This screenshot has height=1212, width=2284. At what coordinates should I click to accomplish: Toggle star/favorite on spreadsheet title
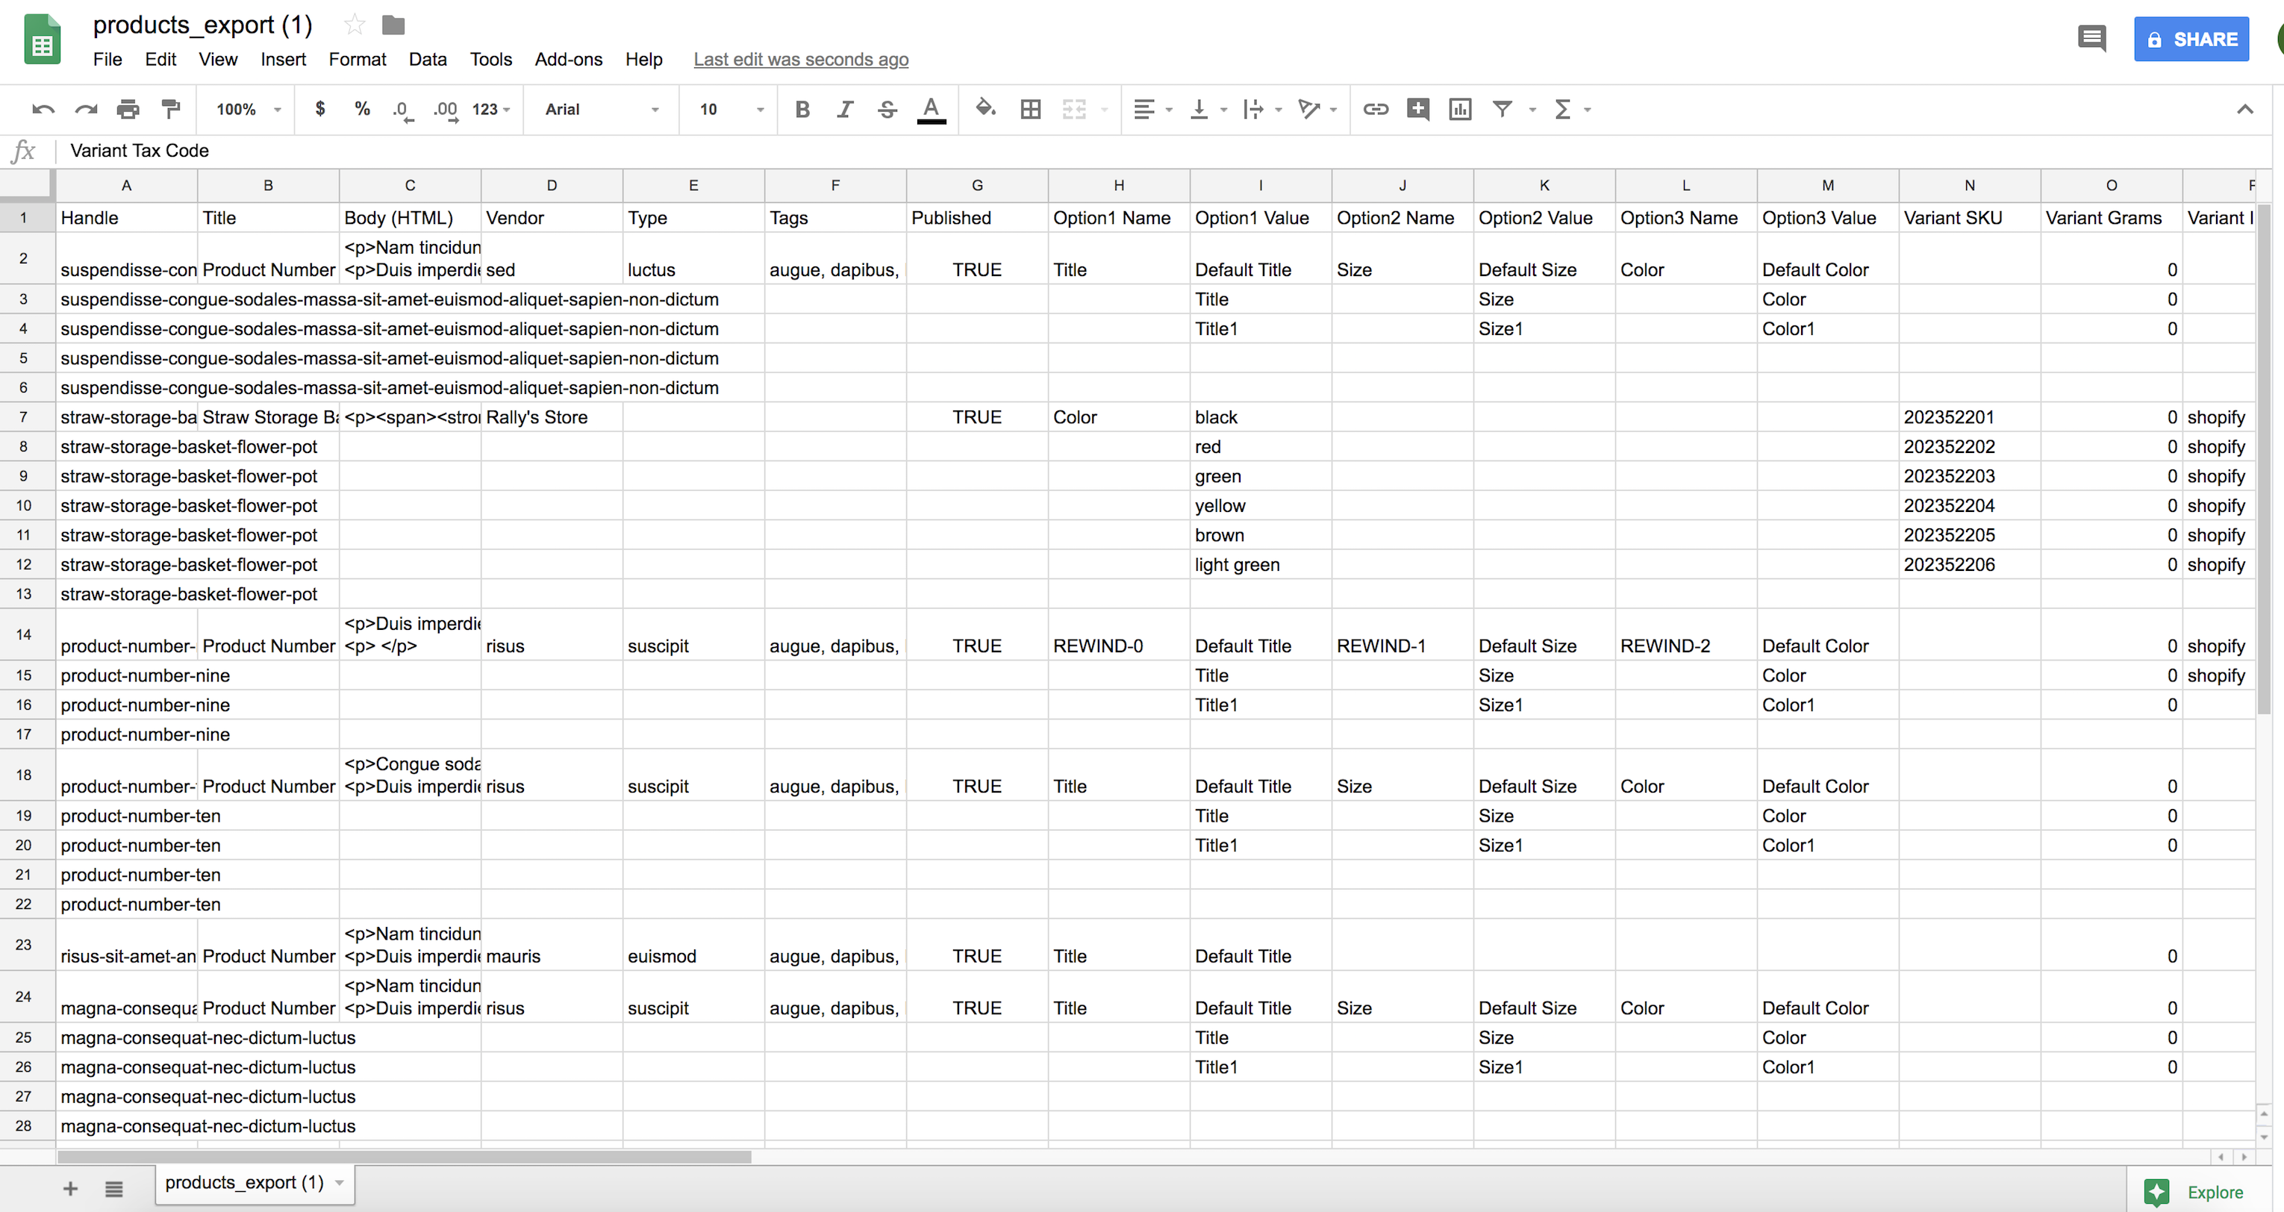click(354, 25)
